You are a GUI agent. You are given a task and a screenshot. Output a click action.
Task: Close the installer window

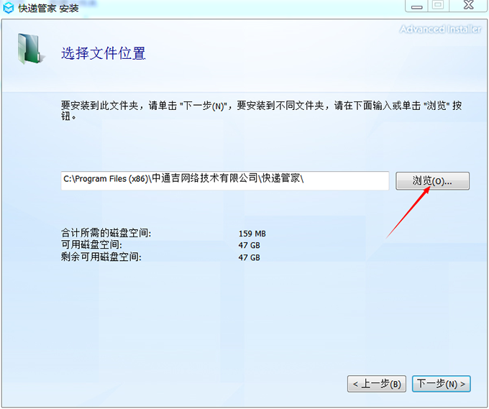click(468, 5)
